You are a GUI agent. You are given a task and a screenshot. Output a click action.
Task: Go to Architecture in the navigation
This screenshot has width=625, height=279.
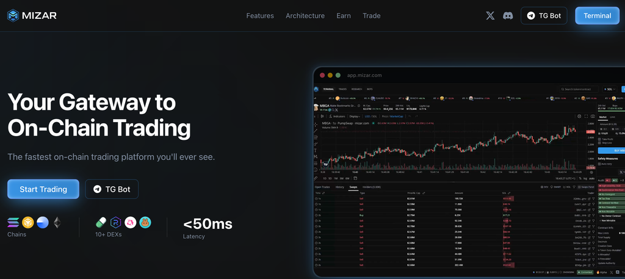coord(305,16)
